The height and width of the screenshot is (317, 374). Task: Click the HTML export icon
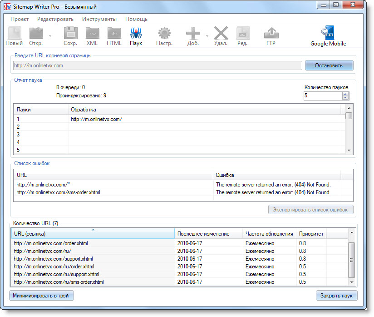114,33
